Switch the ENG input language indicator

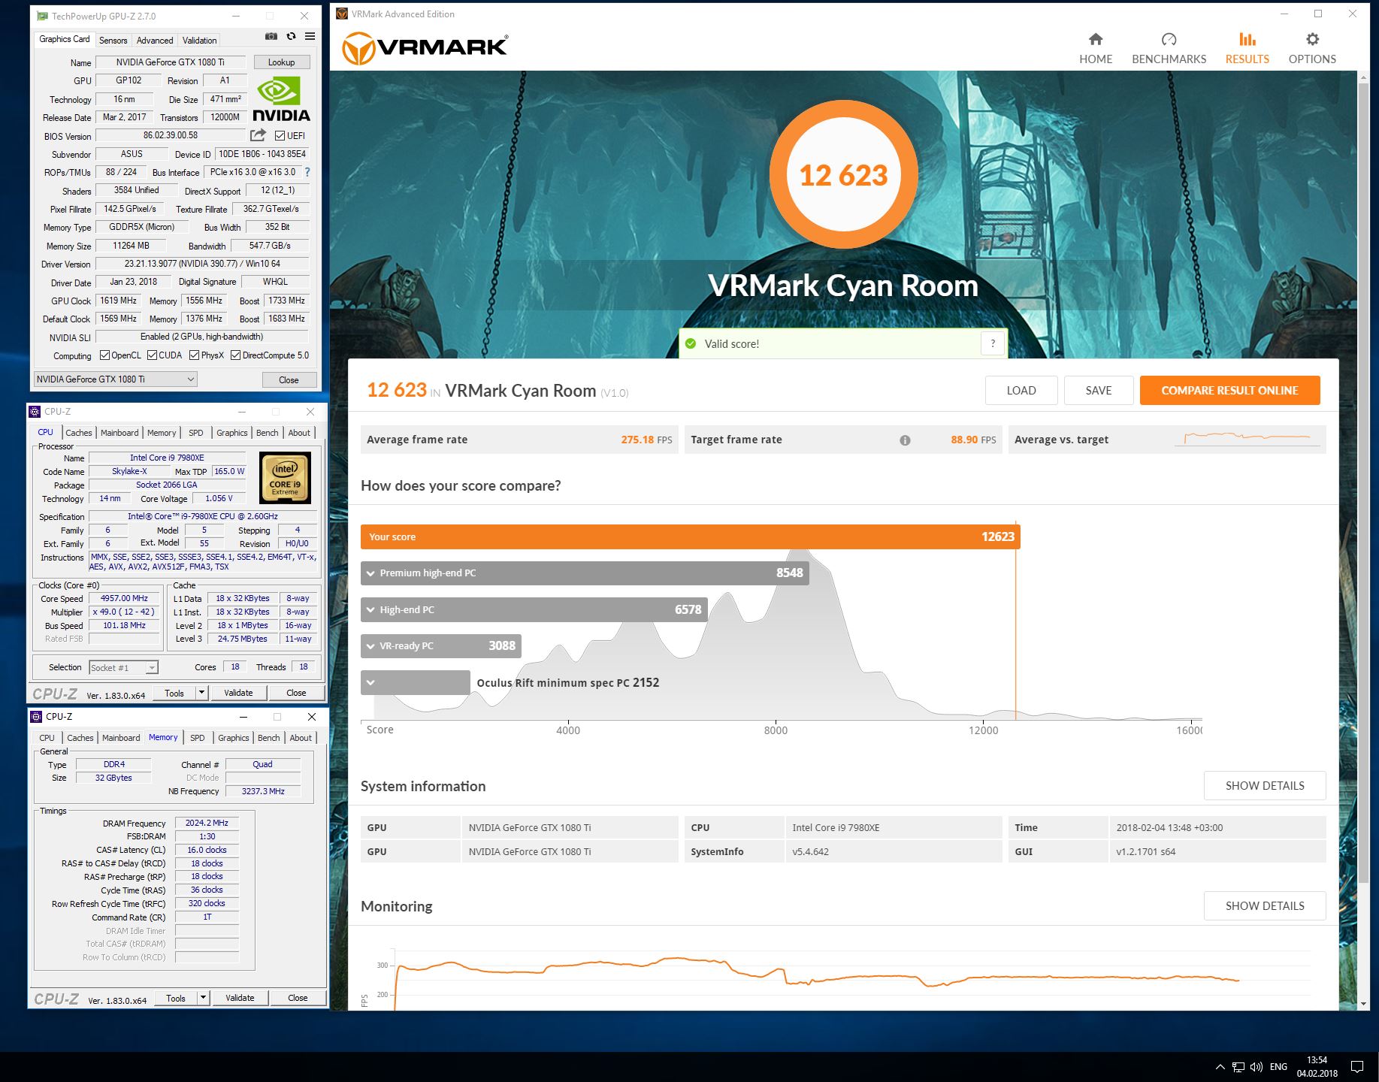click(x=1278, y=1067)
